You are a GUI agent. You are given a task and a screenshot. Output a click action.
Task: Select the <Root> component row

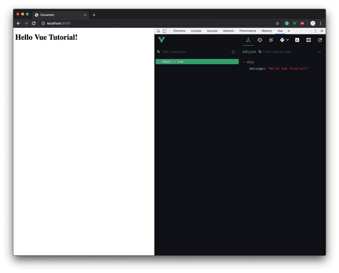point(197,62)
